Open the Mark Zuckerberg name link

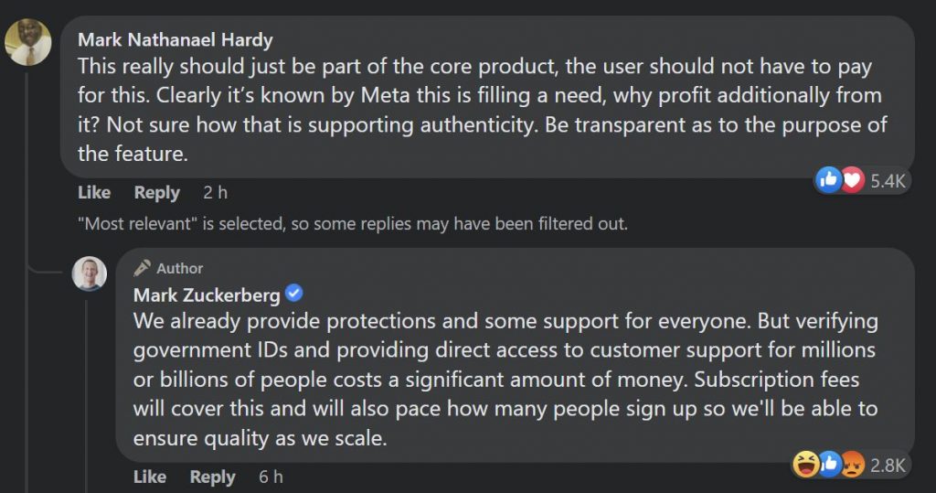[x=207, y=295]
